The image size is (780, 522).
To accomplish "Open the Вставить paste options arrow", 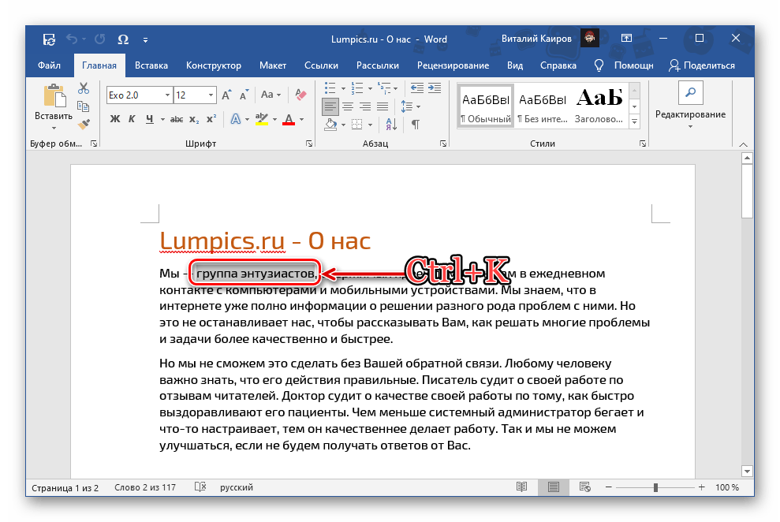I will pyautogui.click(x=54, y=129).
